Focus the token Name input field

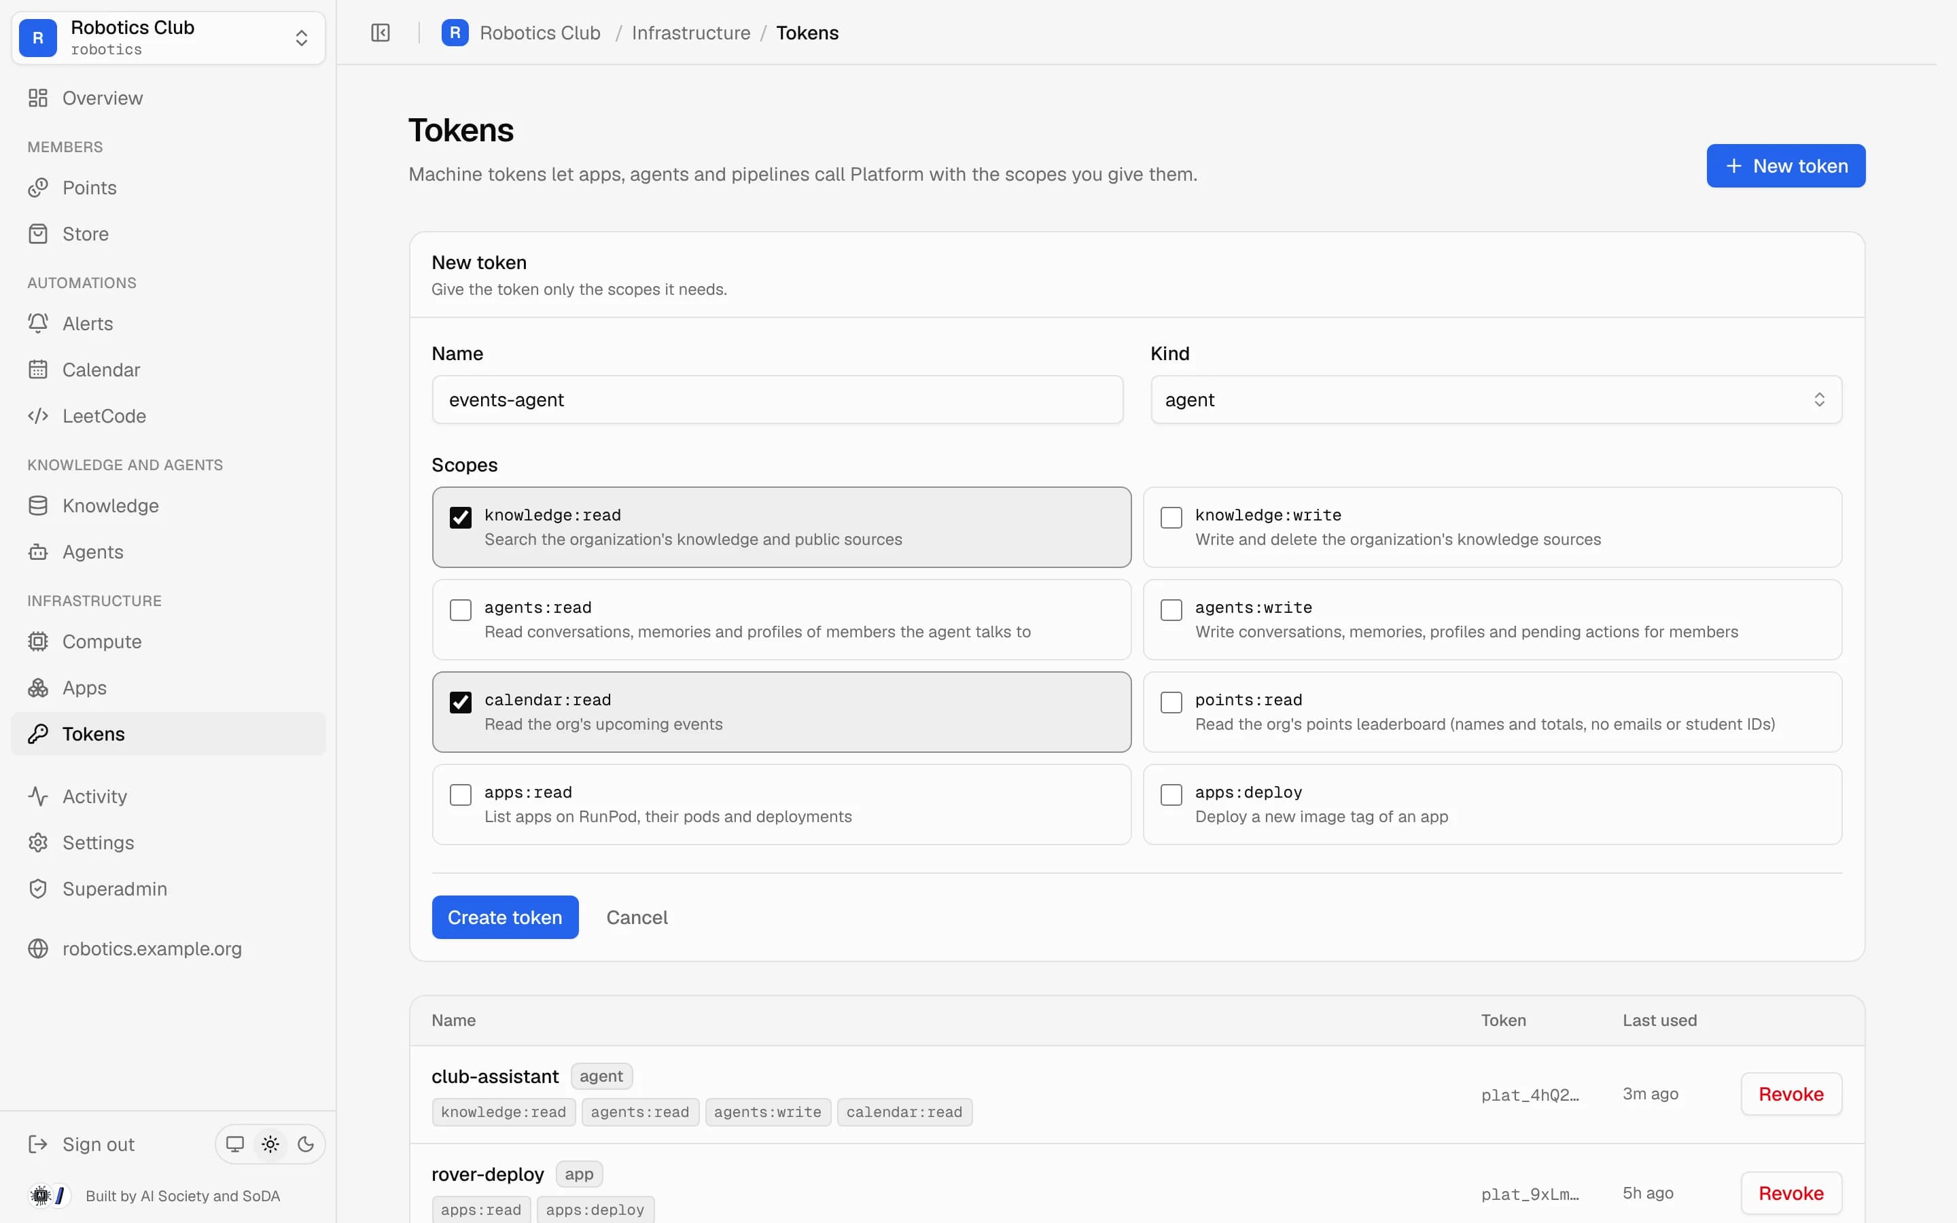[777, 400]
